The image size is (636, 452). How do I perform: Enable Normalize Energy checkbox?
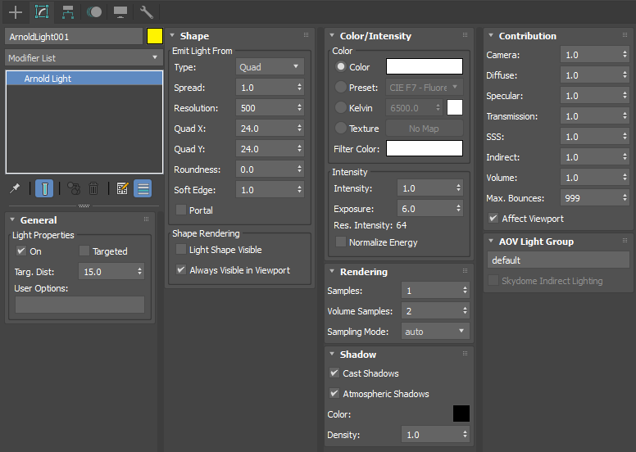pos(341,242)
